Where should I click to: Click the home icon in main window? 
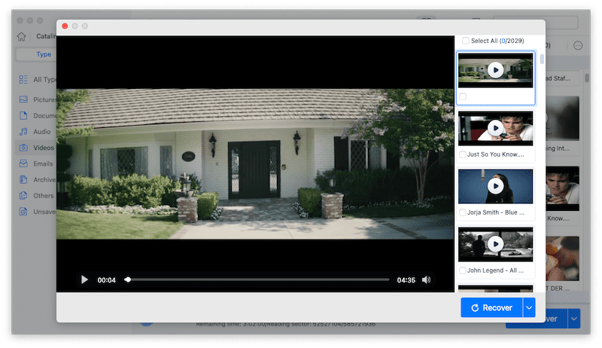(x=22, y=36)
